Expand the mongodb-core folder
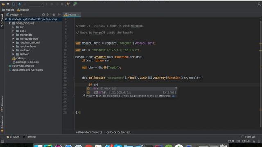This screenshot has height=147, width=262. coord(13,39)
